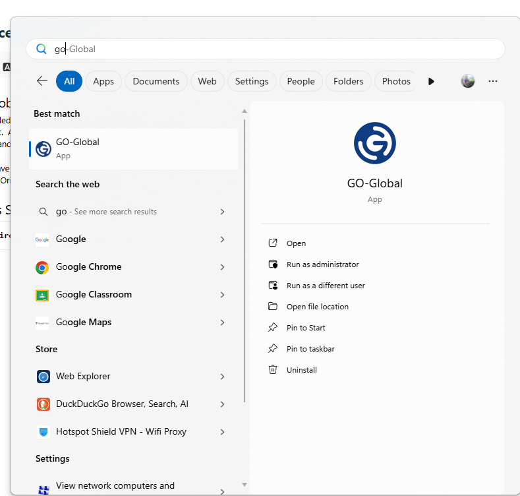
Task: Click the results list scrollbar thumb
Action: (245, 261)
